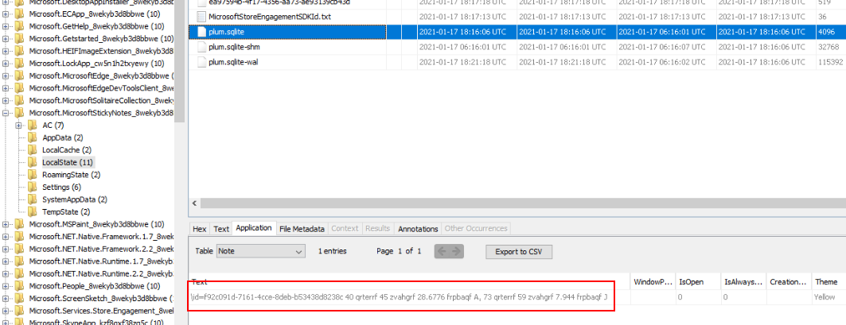
Task: Click the Microsoft.MicrosoftEdgeDevToolsClient folder icon
Action: 19,88
